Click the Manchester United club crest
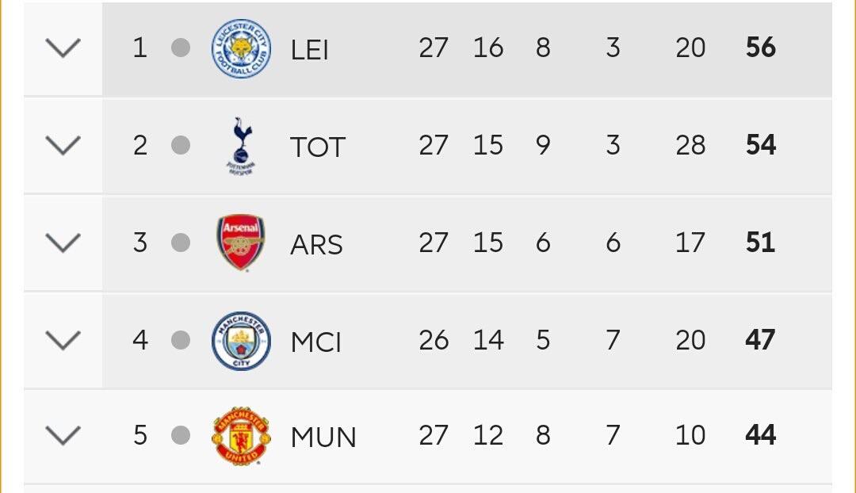Image resolution: width=856 pixels, height=493 pixels. (241, 436)
